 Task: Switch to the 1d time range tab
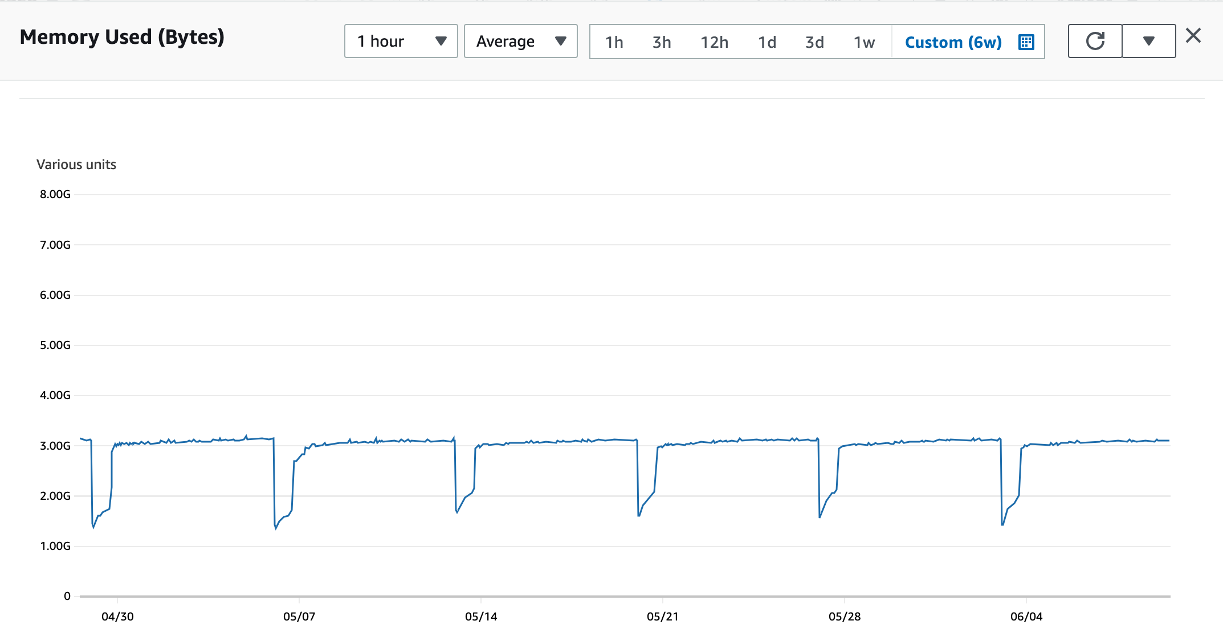(x=767, y=41)
